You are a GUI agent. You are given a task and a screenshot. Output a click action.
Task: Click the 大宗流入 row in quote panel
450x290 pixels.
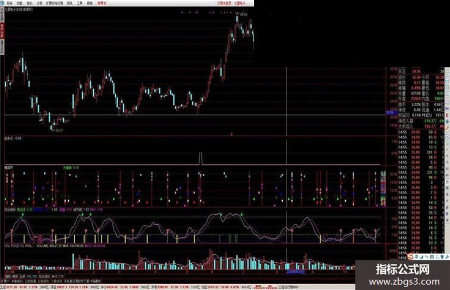pos(421,126)
